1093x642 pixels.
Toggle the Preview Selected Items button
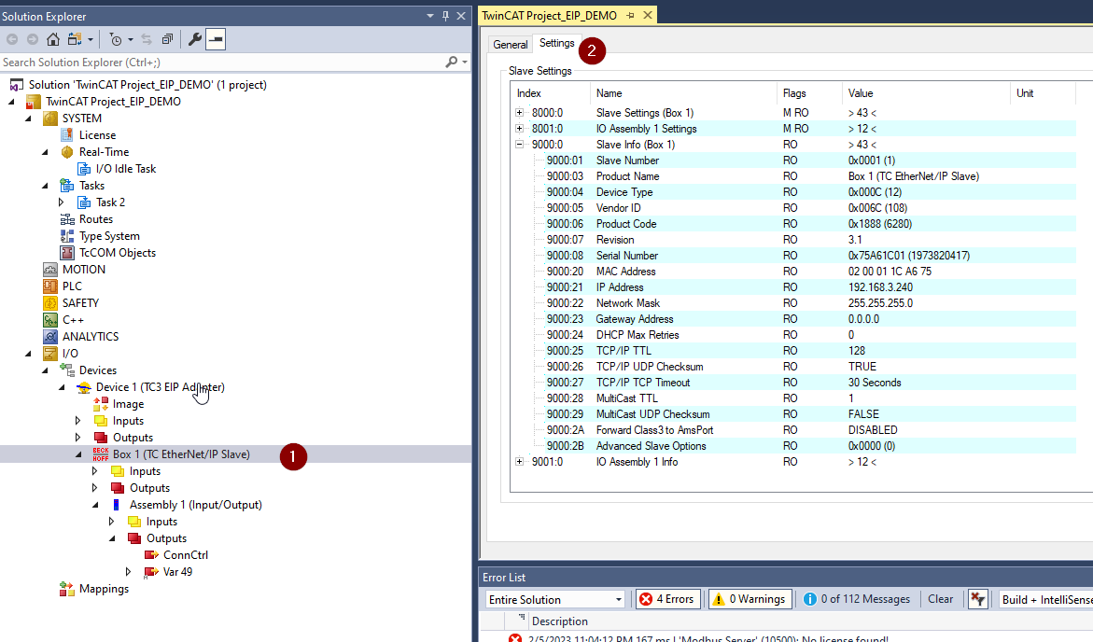pyautogui.click(x=217, y=40)
